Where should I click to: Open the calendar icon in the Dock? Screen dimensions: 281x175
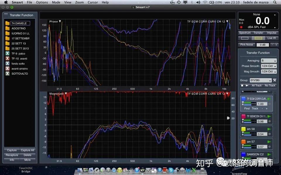125,170
